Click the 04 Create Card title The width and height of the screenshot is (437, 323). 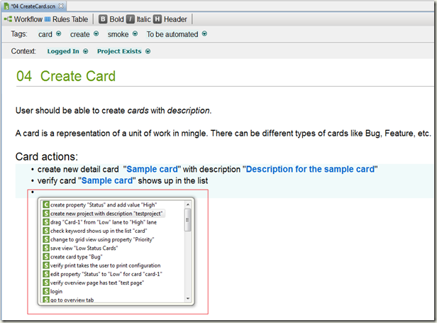pos(66,76)
